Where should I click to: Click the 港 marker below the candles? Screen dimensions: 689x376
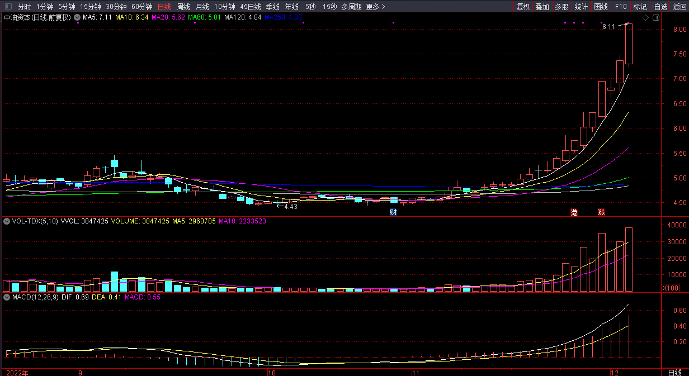pos(574,212)
